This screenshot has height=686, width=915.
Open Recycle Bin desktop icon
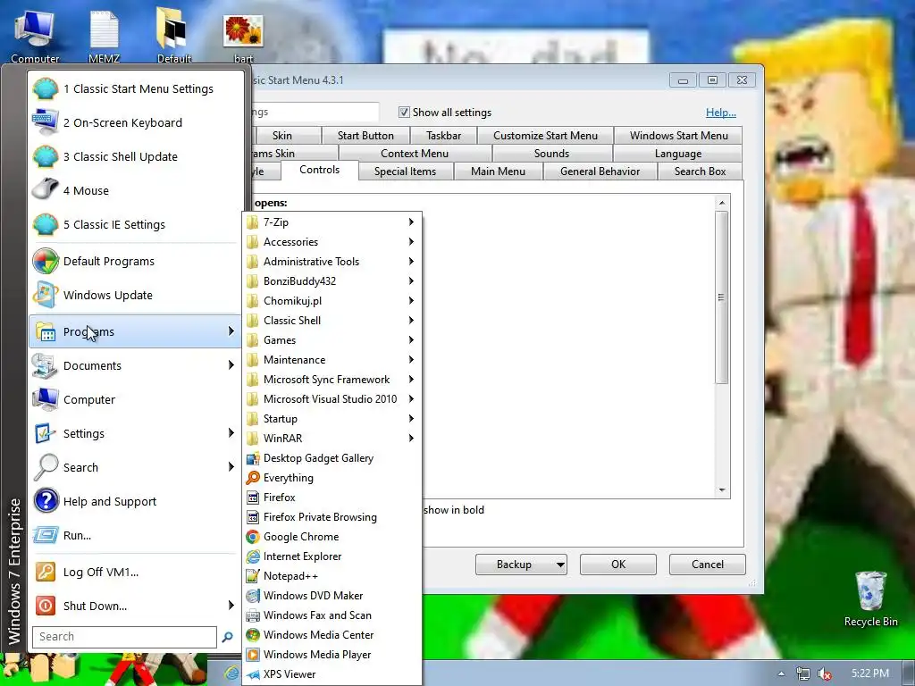pyautogui.click(x=870, y=598)
